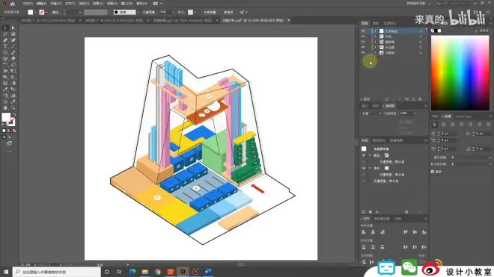This screenshot has width=494, height=277.
Task: Open the 文件(F) menu
Action: coord(28,4)
